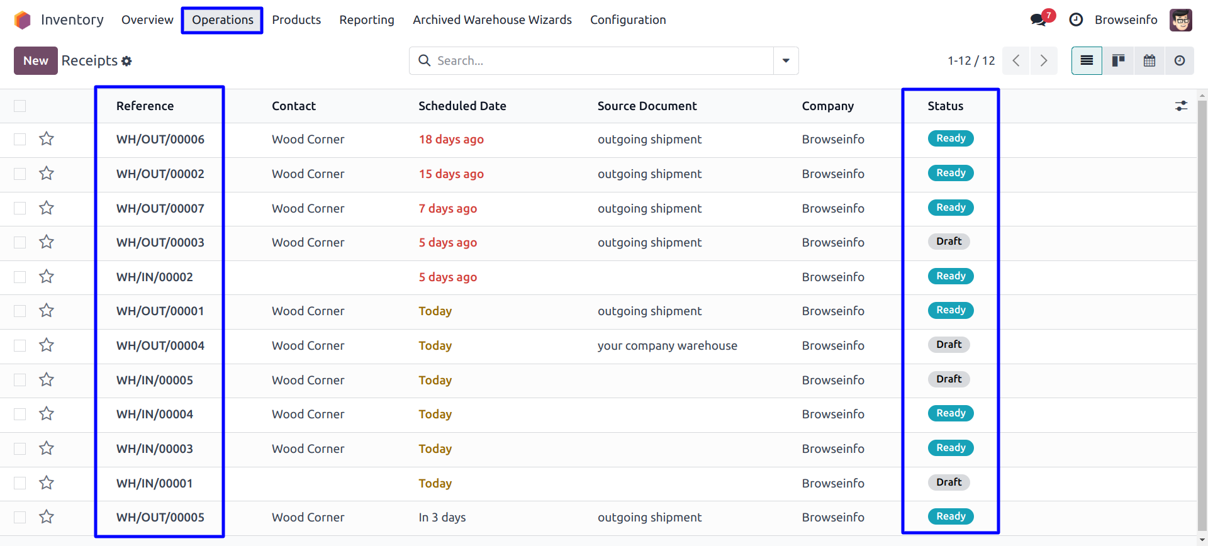
Task: Open the Operations menu
Action: coord(222,20)
